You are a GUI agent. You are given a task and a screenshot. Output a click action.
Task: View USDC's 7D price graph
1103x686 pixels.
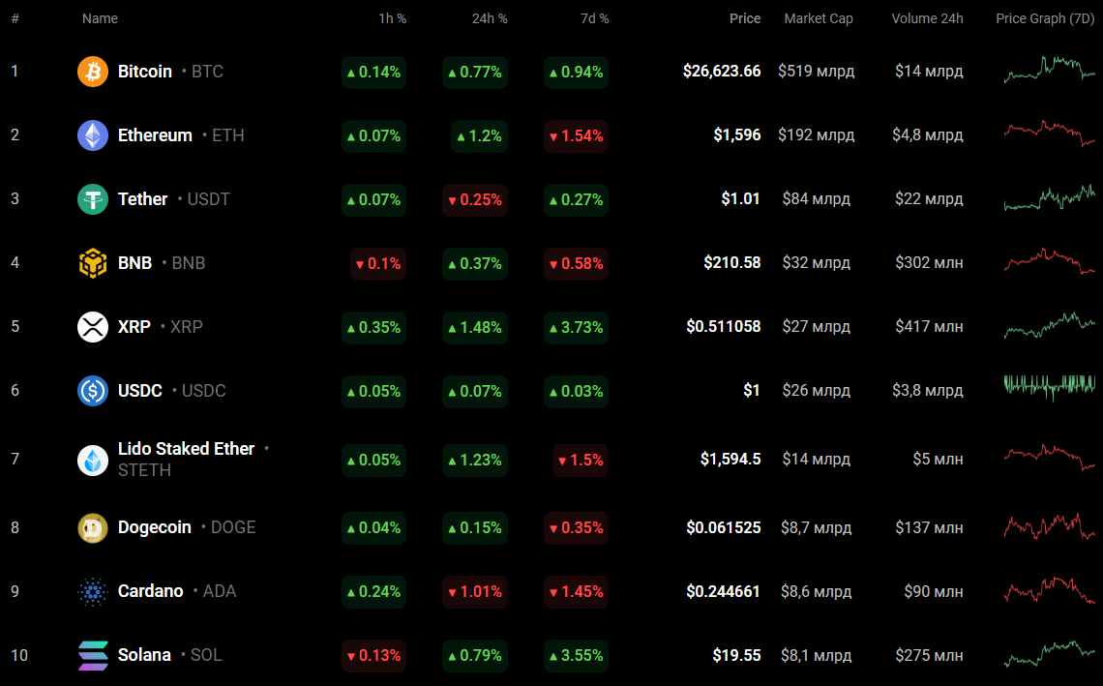(x=1049, y=387)
